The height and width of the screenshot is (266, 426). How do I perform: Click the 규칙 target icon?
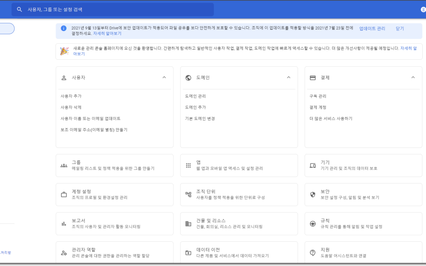point(313,224)
